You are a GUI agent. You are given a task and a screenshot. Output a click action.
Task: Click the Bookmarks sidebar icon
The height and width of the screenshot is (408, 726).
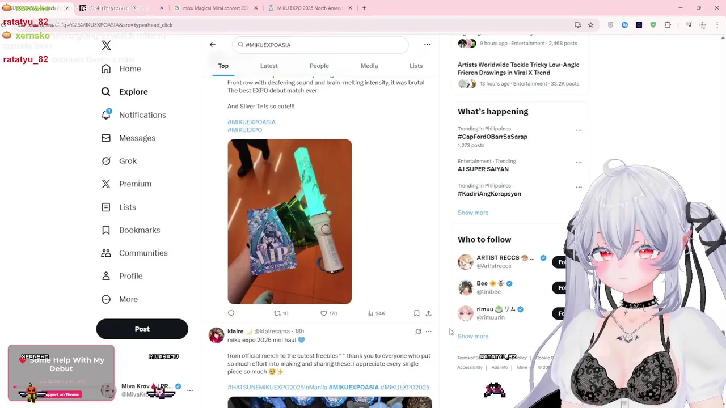point(106,230)
